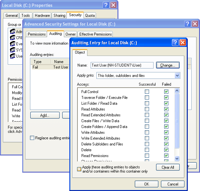This screenshot has width=200, height=191.
Task: Click the Name field showing Test User
Action: coord(122,65)
